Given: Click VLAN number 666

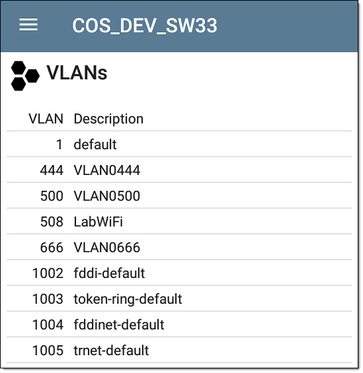Looking at the screenshot, I should point(52,248).
